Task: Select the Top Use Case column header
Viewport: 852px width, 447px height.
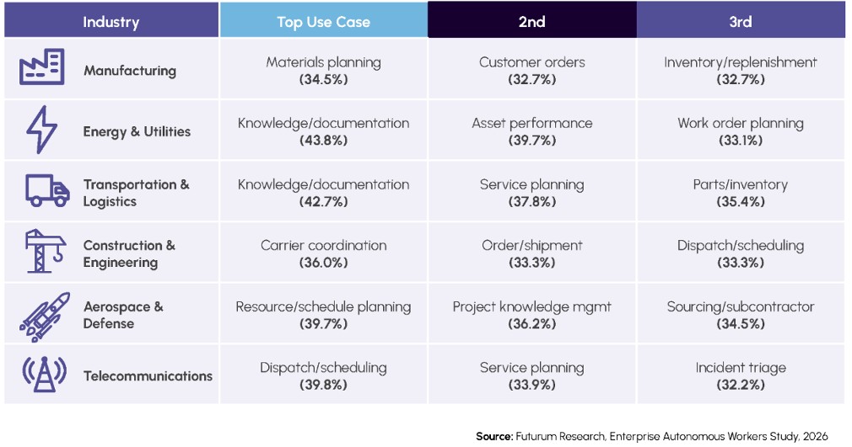Action: tap(323, 19)
